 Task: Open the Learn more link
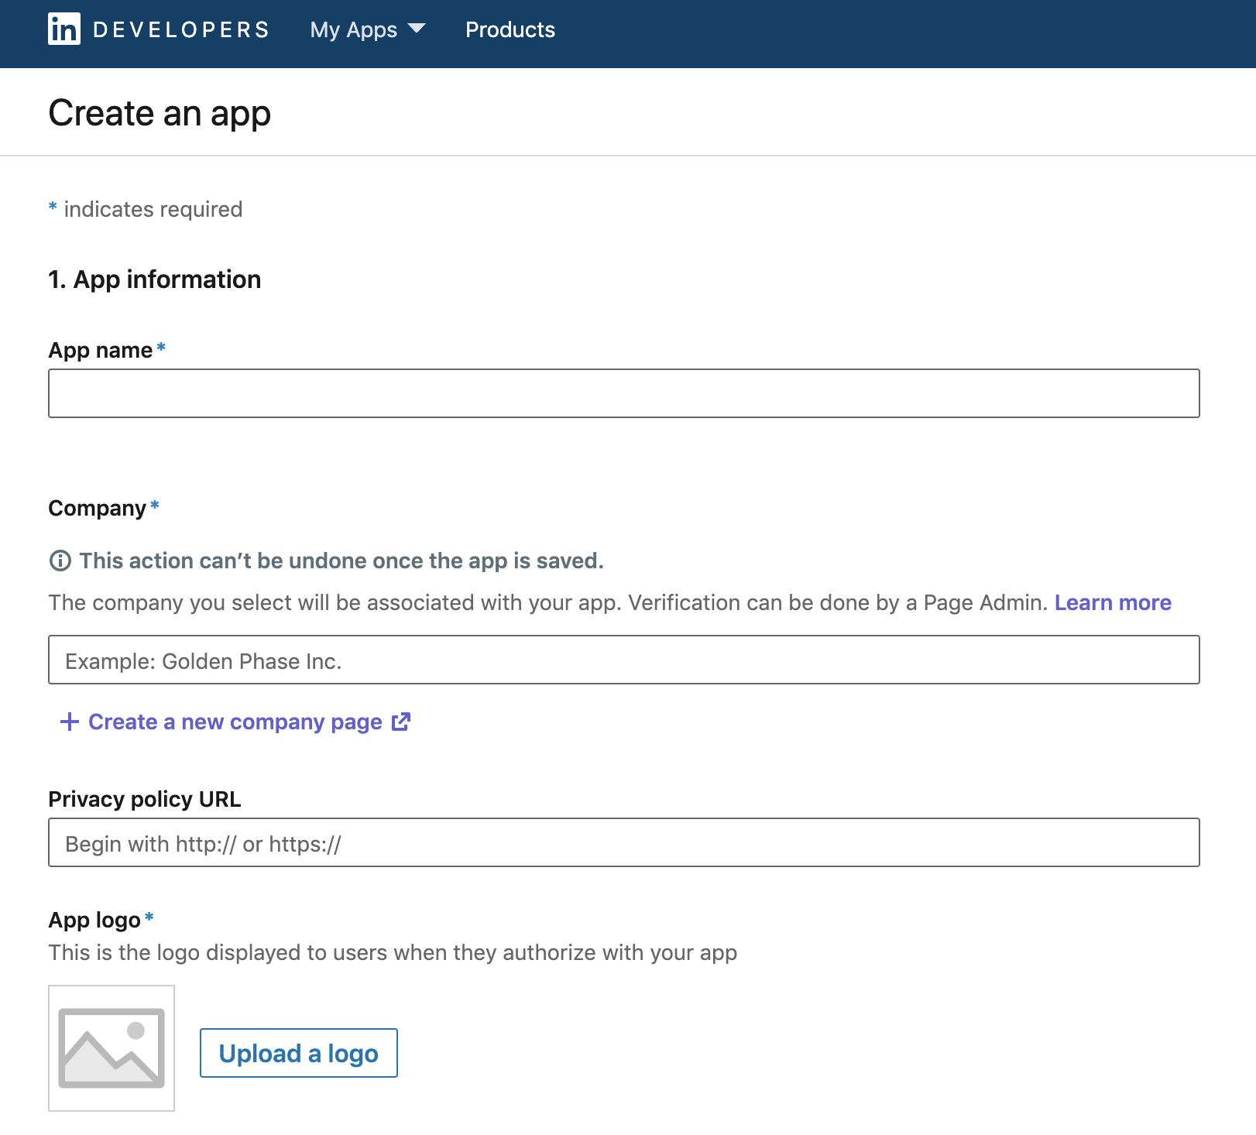[1114, 602]
